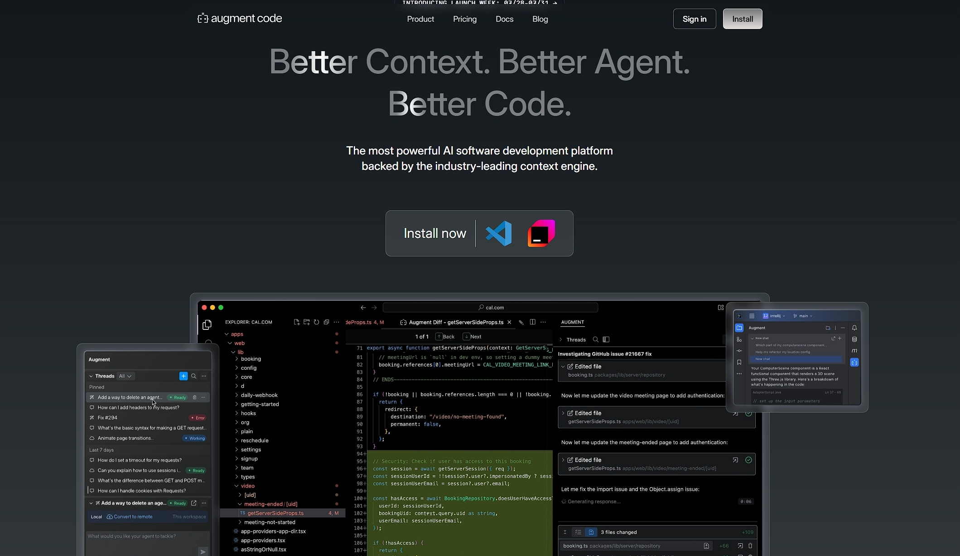This screenshot has width=960, height=556.
Task: Open Docs from navigation
Action: (505, 19)
